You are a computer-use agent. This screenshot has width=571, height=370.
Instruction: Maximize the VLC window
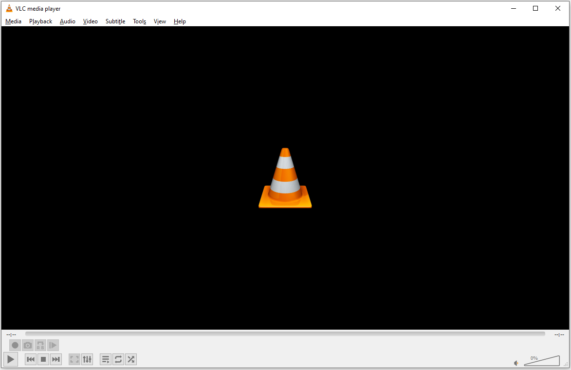coord(535,8)
